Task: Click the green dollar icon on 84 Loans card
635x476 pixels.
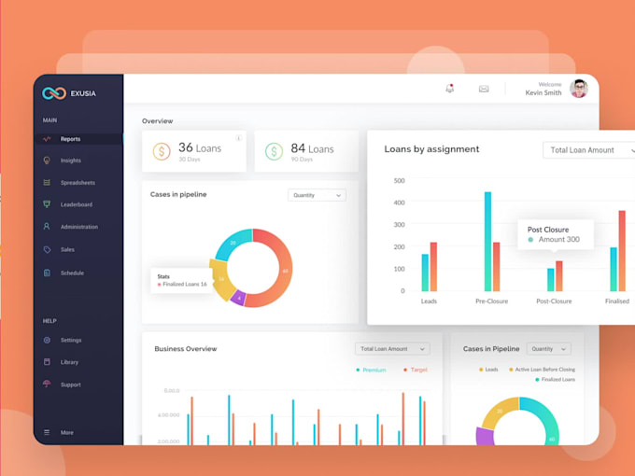Action: (x=274, y=152)
